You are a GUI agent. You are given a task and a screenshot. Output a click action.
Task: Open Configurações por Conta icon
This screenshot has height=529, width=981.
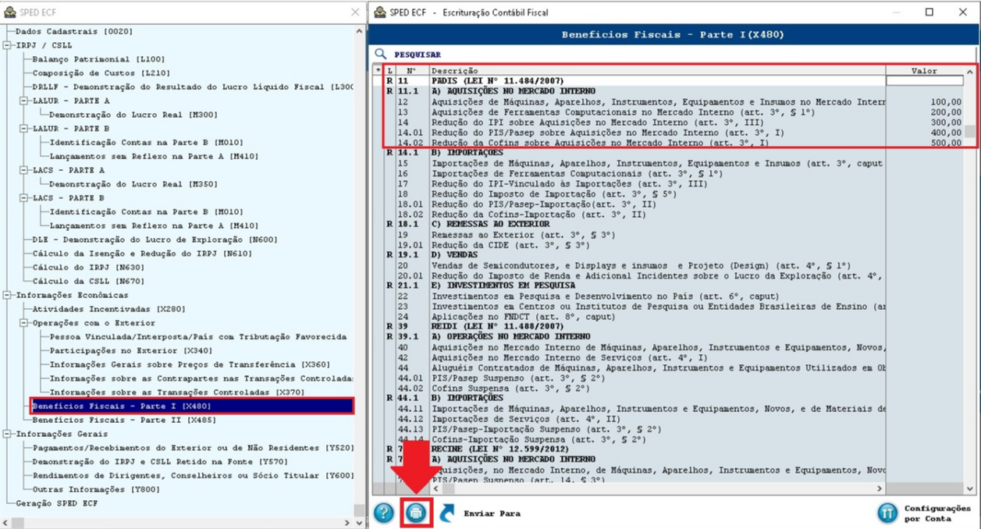click(887, 513)
